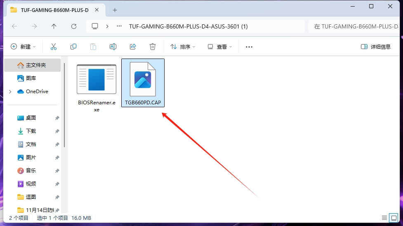Screen dimensions: 403x226
Task: Click the Cut scissors icon
Action: [x=53, y=47]
